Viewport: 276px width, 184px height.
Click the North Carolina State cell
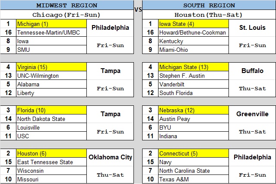(x=194, y=171)
